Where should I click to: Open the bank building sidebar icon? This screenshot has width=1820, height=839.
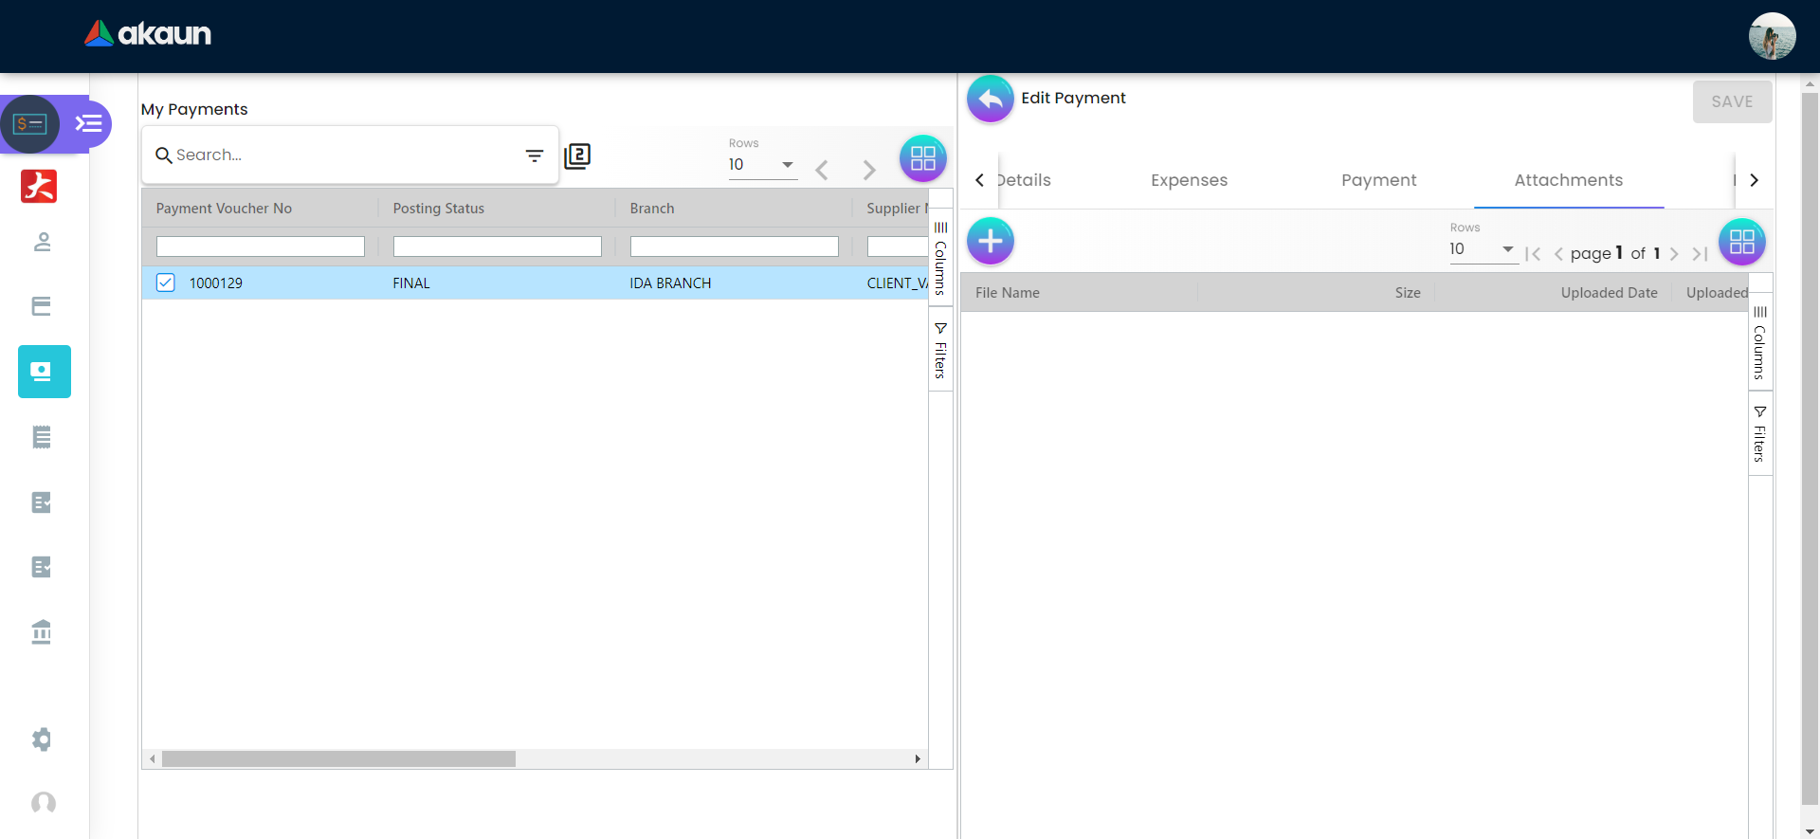coord(42,631)
